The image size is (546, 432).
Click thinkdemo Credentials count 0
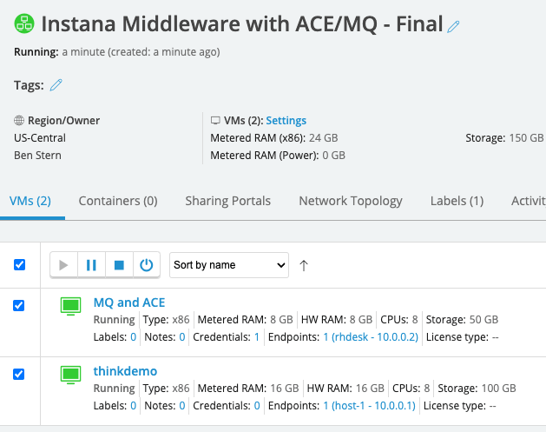(257, 406)
